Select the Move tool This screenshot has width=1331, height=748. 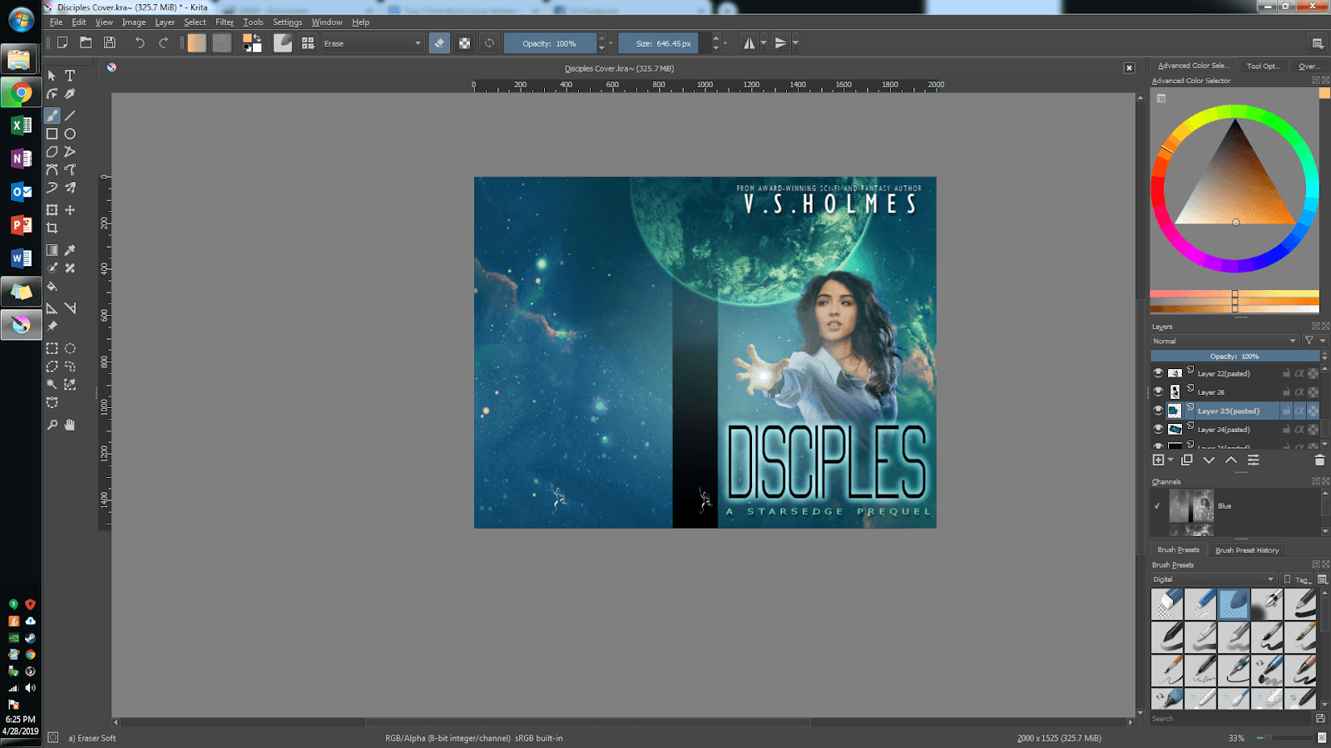[70, 210]
